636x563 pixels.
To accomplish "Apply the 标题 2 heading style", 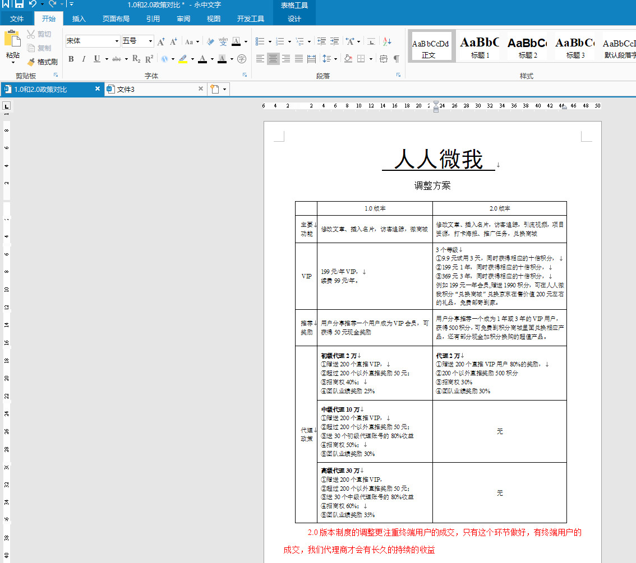I will (527, 46).
